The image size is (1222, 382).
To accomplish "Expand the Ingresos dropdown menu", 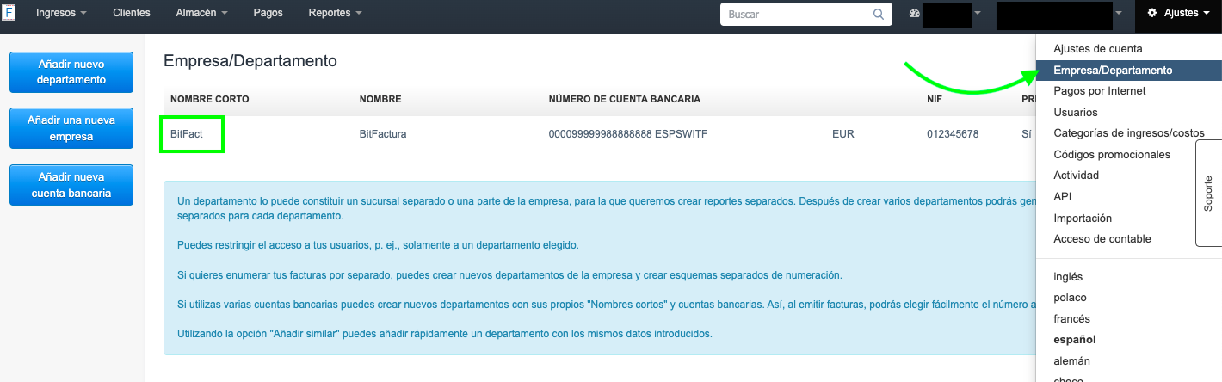I will tap(61, 14).
